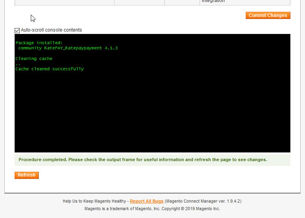Click the empty black console output area
This screenshot has height=218, width=305.
152,115
